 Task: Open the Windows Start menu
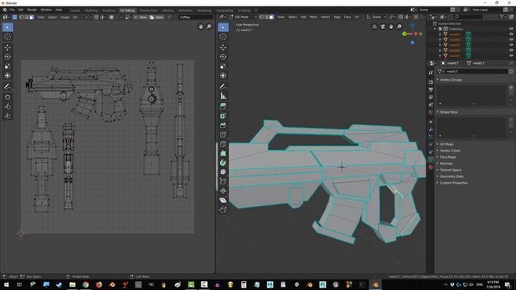click(x=6, y=284)
